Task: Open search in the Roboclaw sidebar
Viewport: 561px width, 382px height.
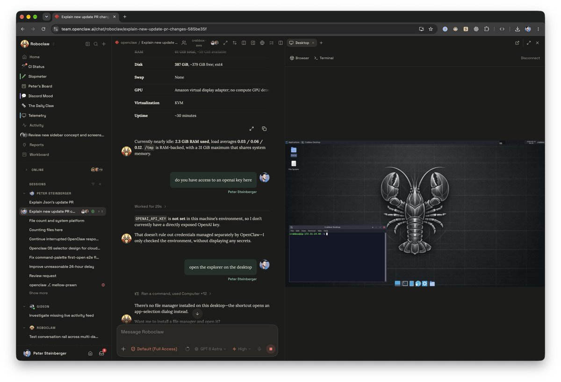Action: point(95,44)
